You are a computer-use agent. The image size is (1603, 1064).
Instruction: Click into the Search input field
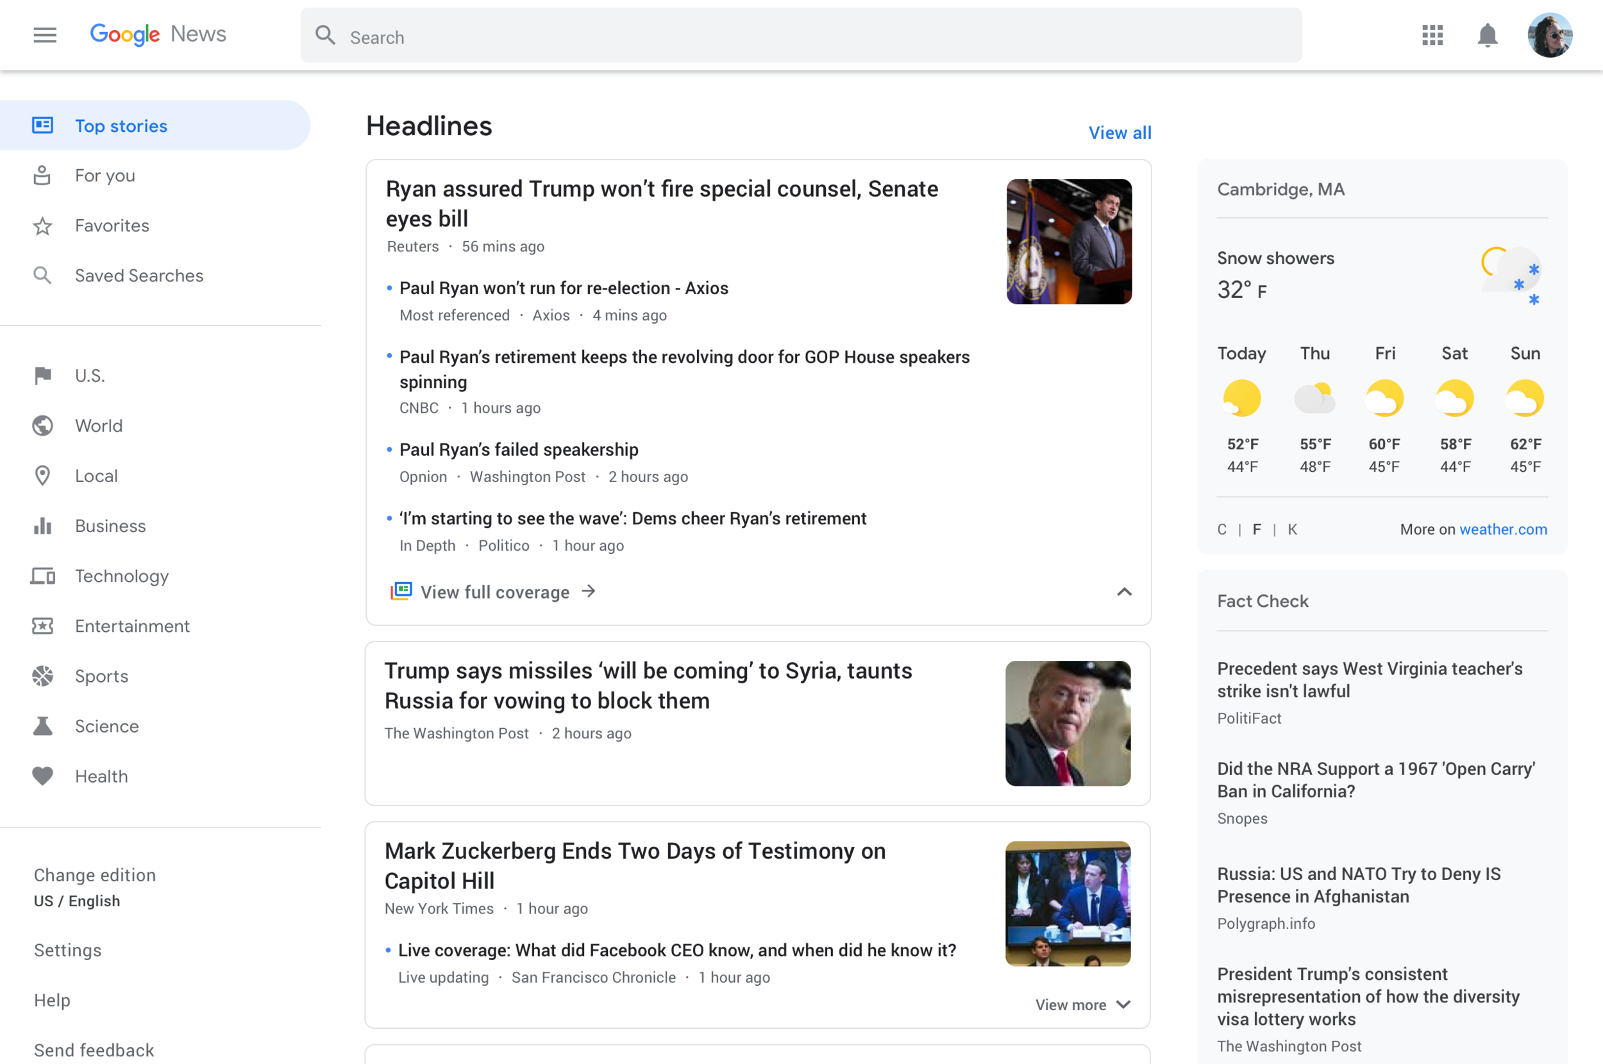pyautogui.click(x=801, y=35)
